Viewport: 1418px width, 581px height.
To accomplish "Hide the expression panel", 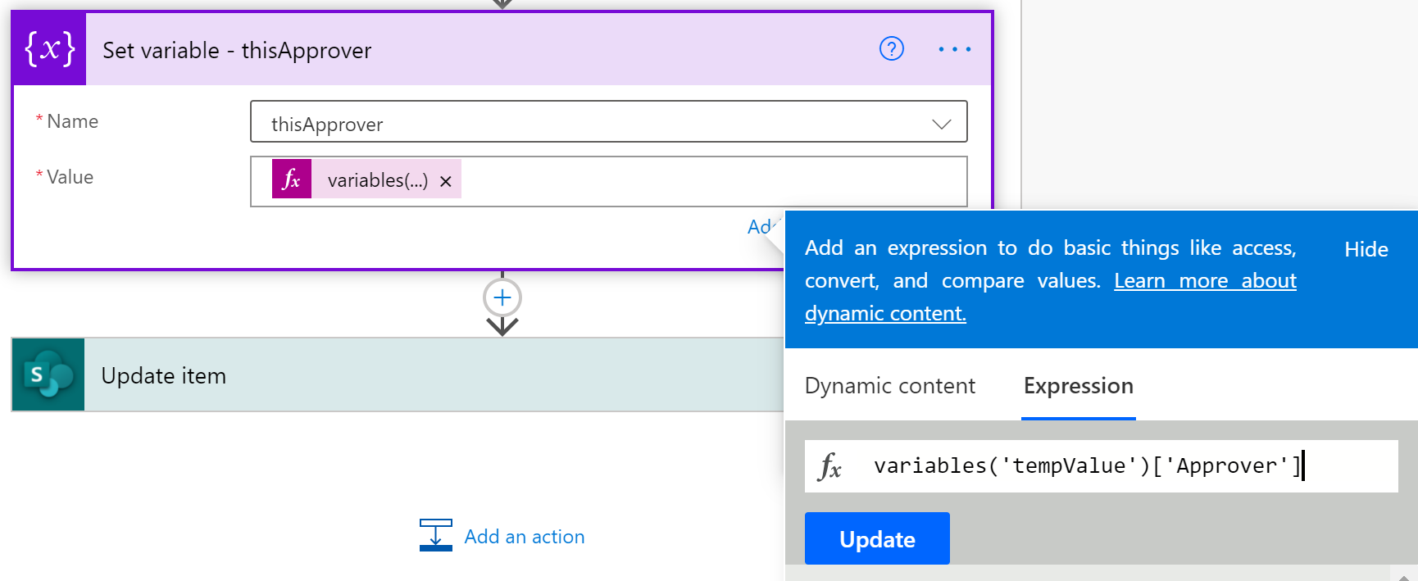I will (x=1366, y=248).
